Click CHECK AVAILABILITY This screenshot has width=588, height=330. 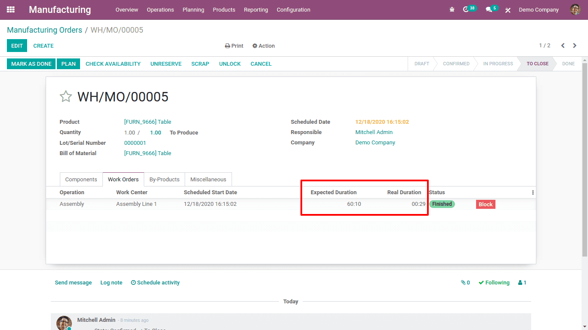113,64
